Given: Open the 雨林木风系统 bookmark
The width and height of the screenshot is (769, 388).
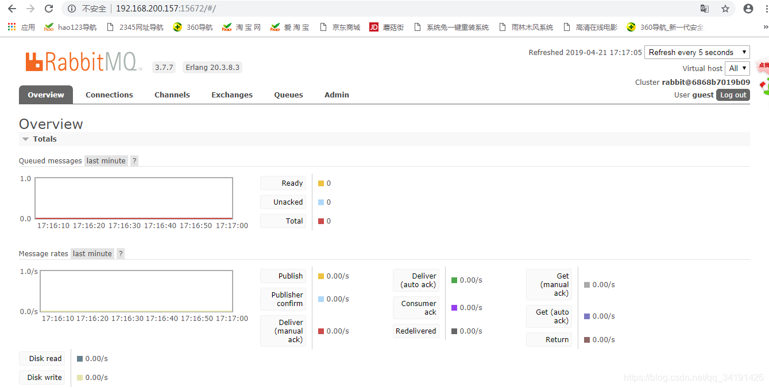Looking at the screenshot, I should point(527,27).
